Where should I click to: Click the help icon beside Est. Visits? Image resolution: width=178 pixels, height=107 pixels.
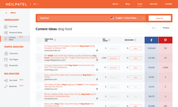[109, 40]
